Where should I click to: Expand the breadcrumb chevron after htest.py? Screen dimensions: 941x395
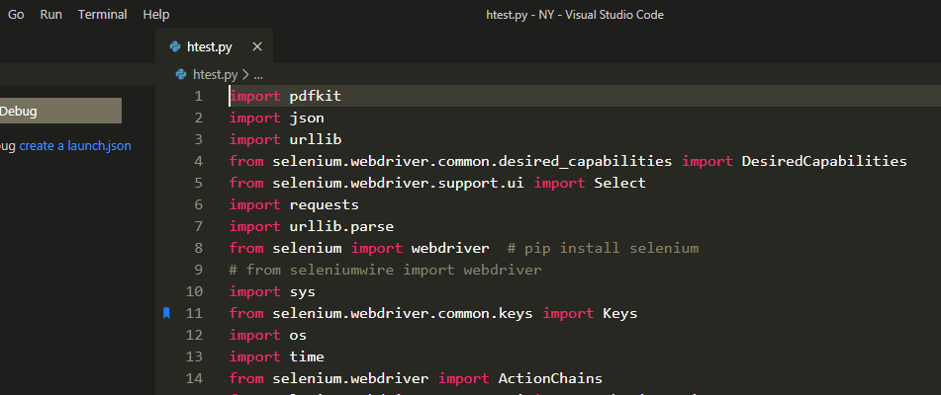(245, 75)
